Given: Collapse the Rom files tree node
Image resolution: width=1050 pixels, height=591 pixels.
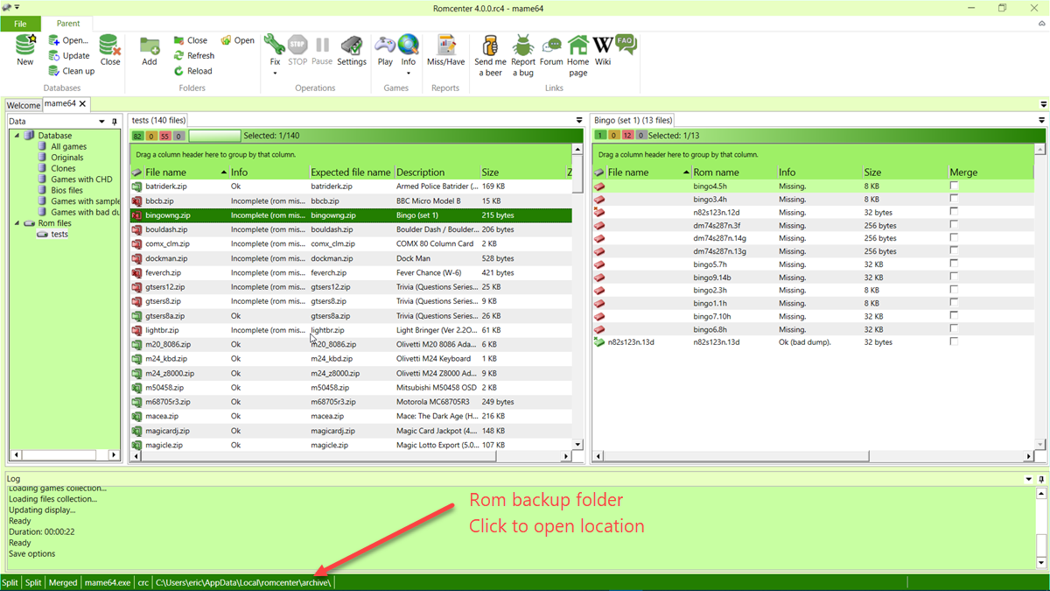Looking at the screenshot, I should tap(16, 223).
